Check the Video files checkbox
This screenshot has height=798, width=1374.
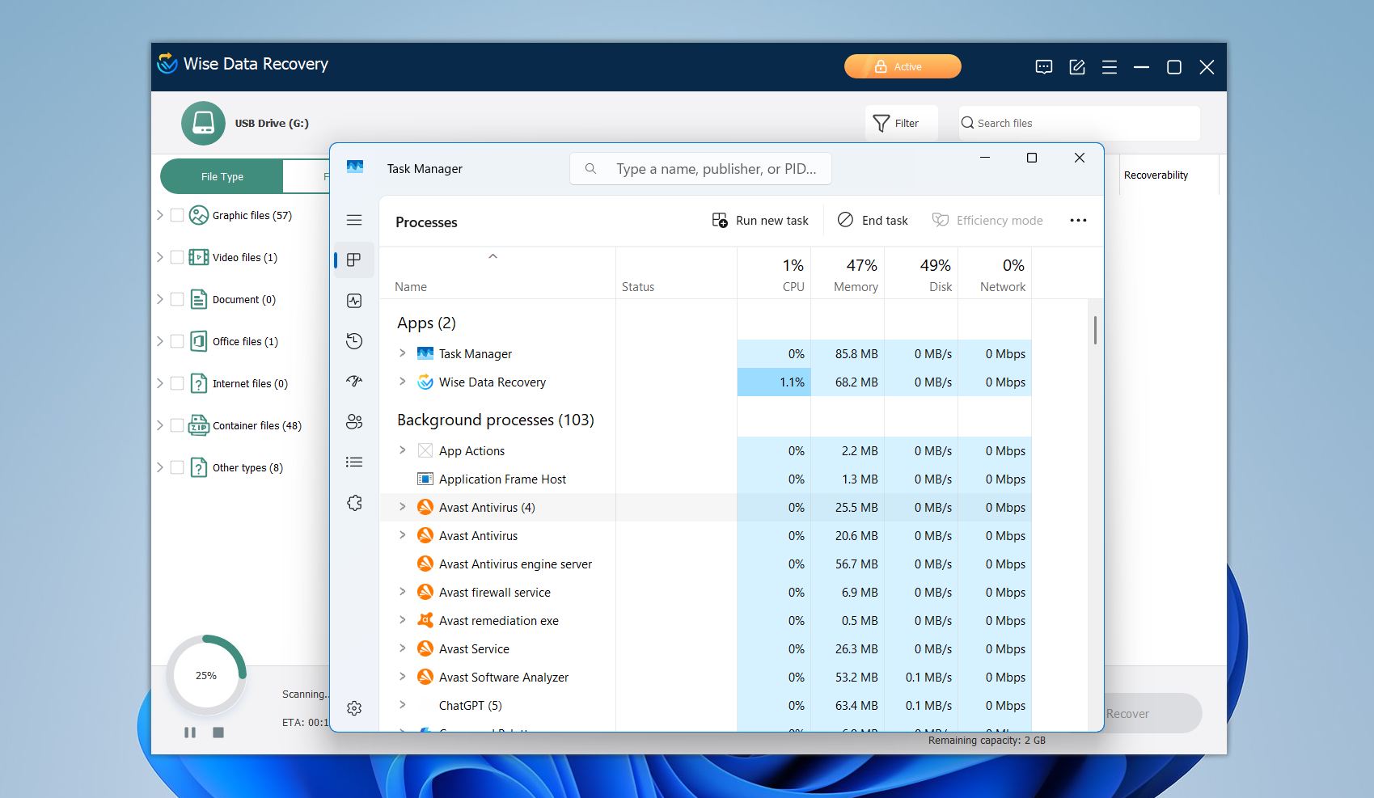(178, 256)
